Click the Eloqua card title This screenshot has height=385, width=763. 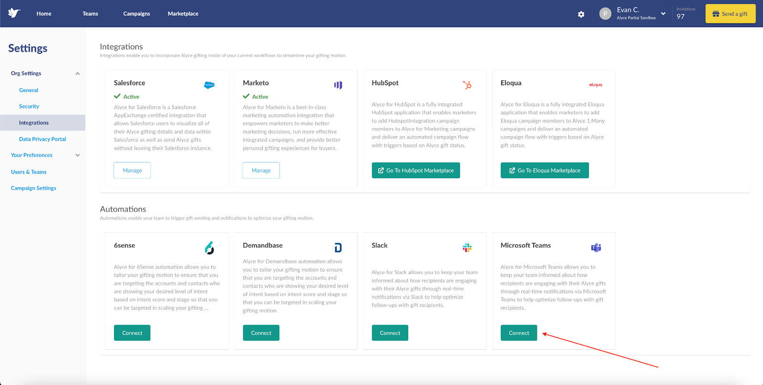tap(511, 83)
